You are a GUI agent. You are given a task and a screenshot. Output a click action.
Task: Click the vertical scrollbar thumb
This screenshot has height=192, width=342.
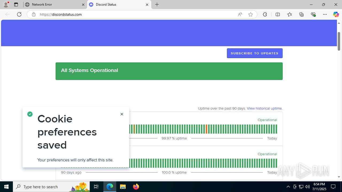tap(339, 41)
